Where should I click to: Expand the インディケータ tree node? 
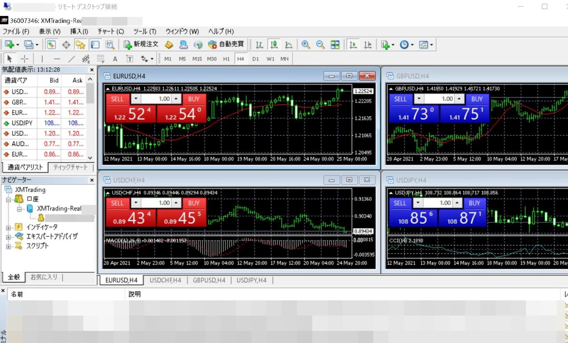pos(9,228)
